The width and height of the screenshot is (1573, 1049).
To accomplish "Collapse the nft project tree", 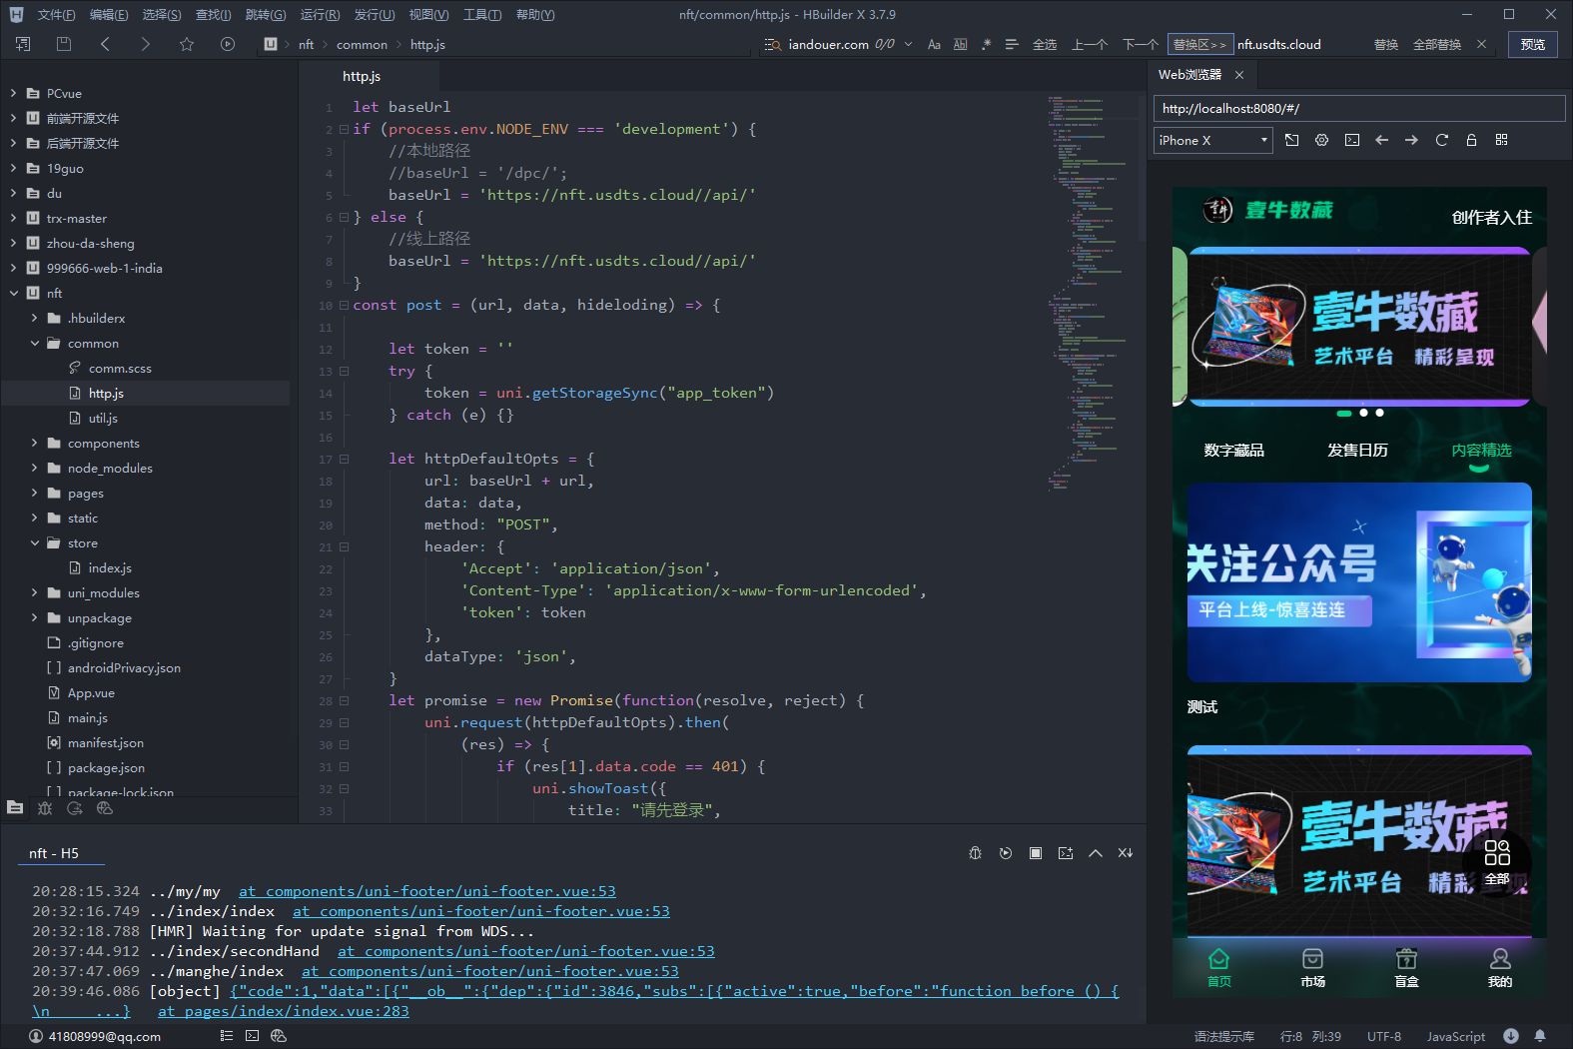I will [x=13, y=293].
